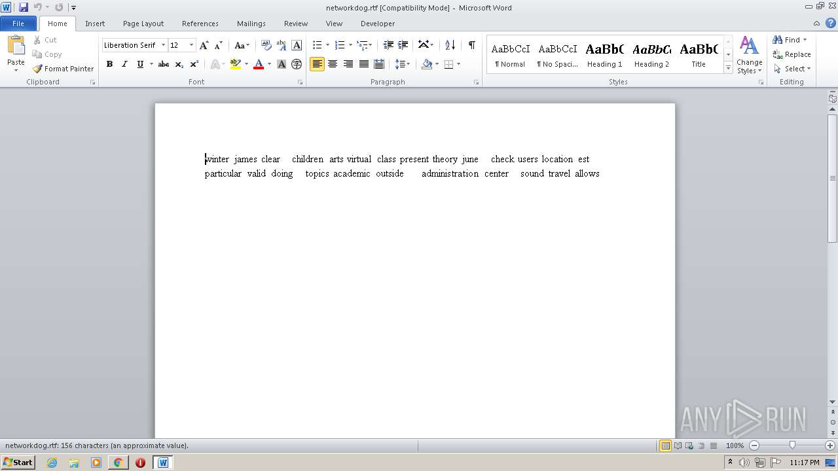Toggle Superscript formatting
The width and height of the screenshot is (838, 471).
tap(194, 64)
